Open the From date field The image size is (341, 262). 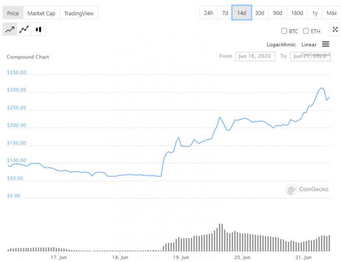coord(255,56)
